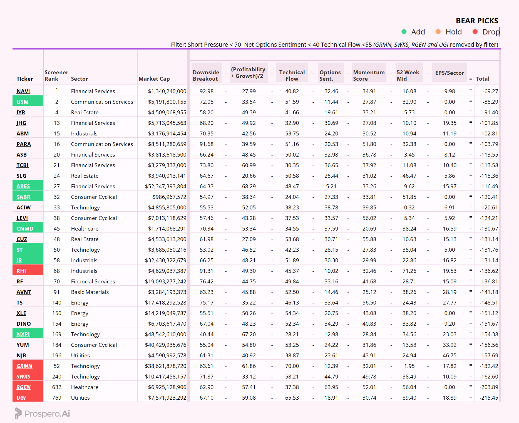Select NJR EPS/Sector value 46.75
The height and width of the screenshot is (423, 519).
pyautogui.click(x=450, y=355)
